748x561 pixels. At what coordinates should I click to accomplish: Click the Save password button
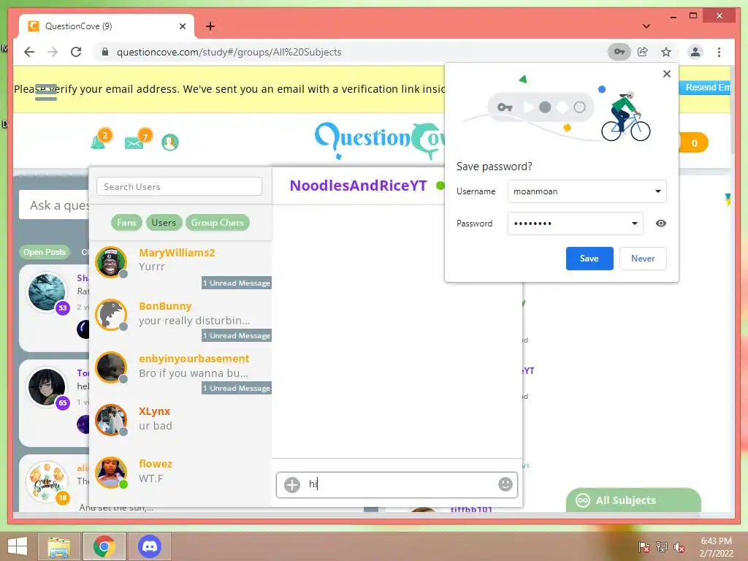tap(589, 259)
